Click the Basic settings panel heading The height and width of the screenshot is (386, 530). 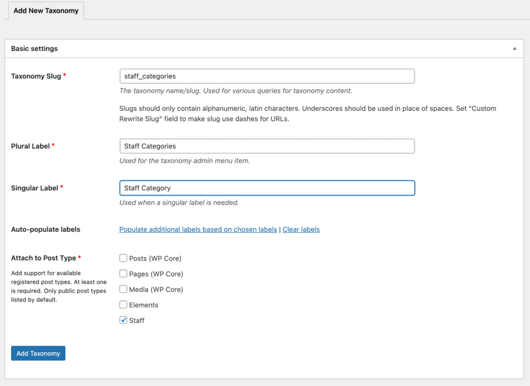pyautogui.click(x=34, y=49)
